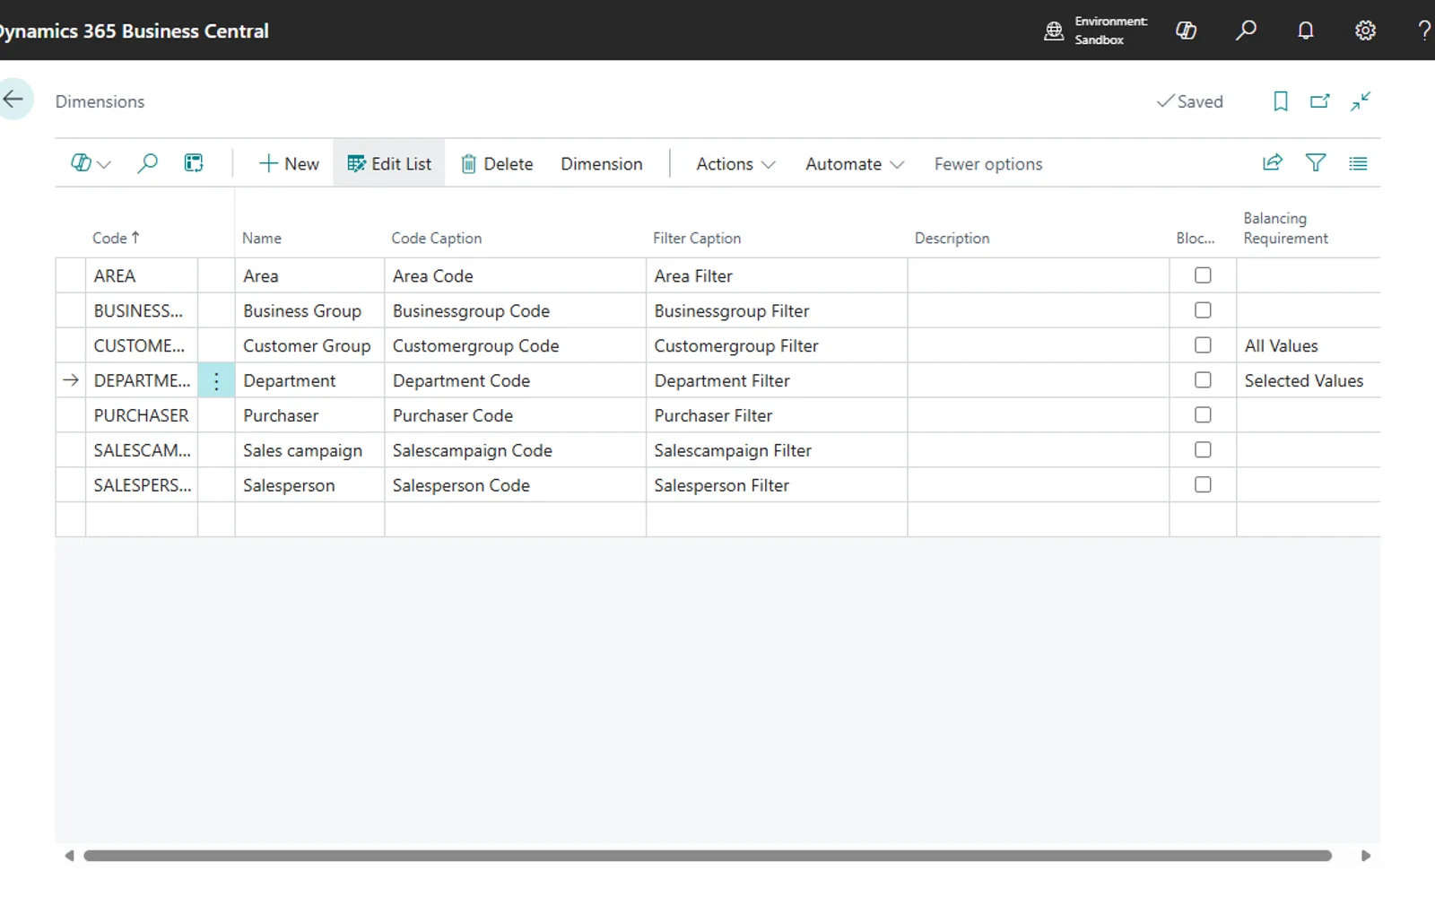This screenshot has height=897, width=1435.
Task: Open the filter pane via funnel icon
Action: pos(1316,162)
